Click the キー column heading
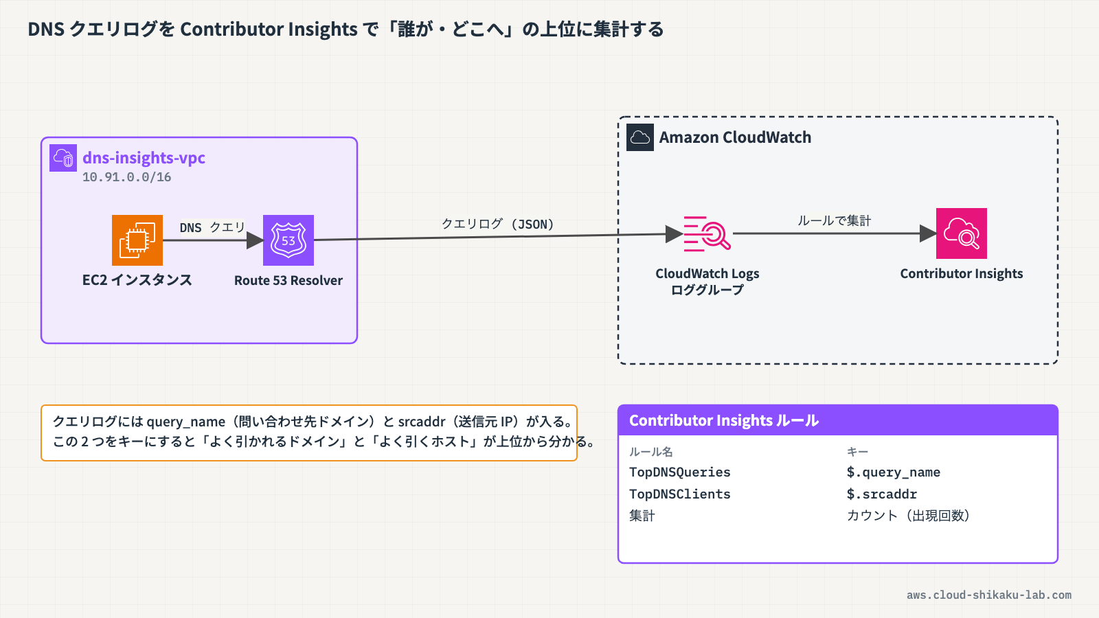The image size is (1099, 618). tap(857, 452)
